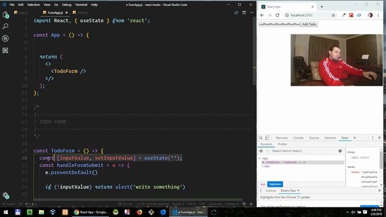
Task: Close the React App browser tab
Action: [x=312, y=7]
